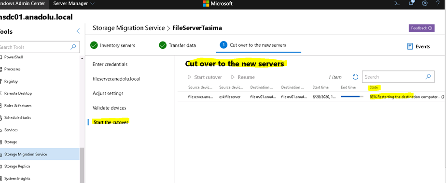Click the Start cutover play icon
Image resolution: width=446 pixels, height=183 pixels.
189,77
